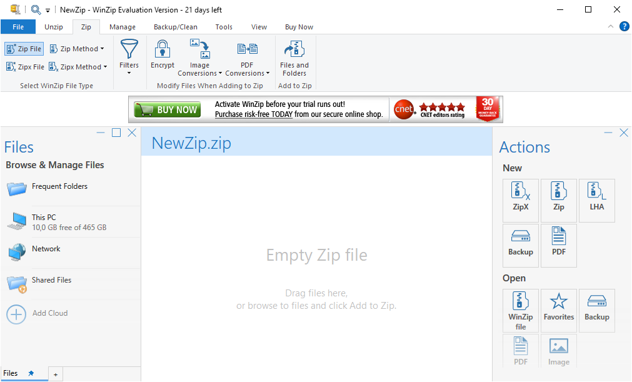Click the search magnifier in title bar

(x=36, y=9)
